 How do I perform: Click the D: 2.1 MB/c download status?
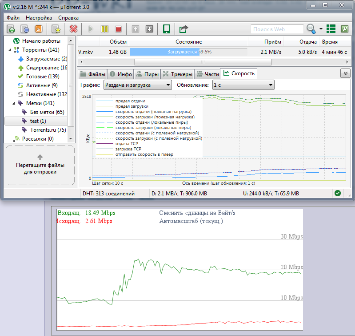coord(179,194)
